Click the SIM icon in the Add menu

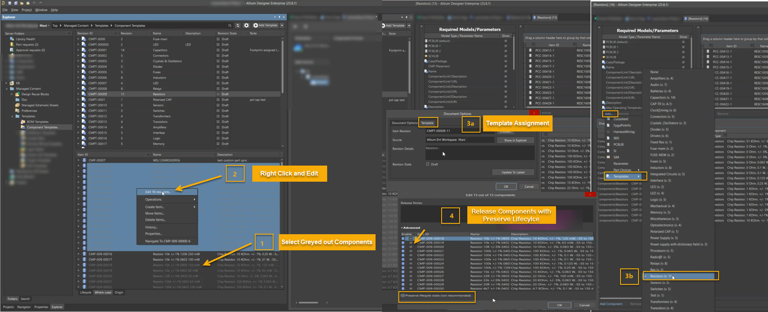pos(608,157)
